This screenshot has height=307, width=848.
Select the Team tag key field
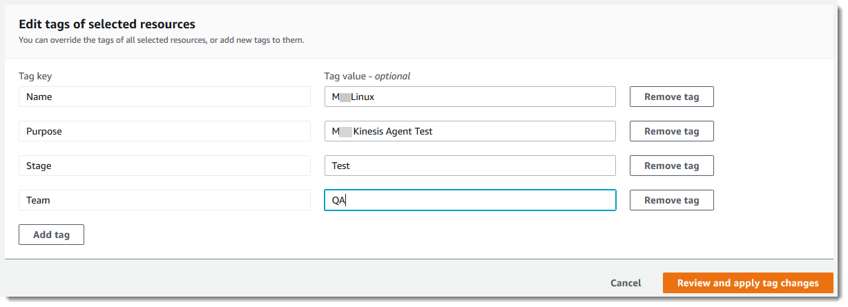coord(164,200)
